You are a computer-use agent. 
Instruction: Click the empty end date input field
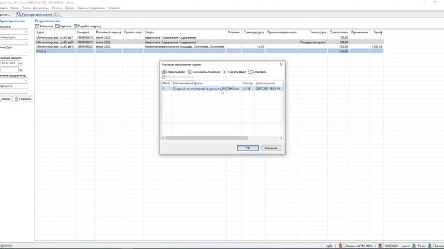9,70
